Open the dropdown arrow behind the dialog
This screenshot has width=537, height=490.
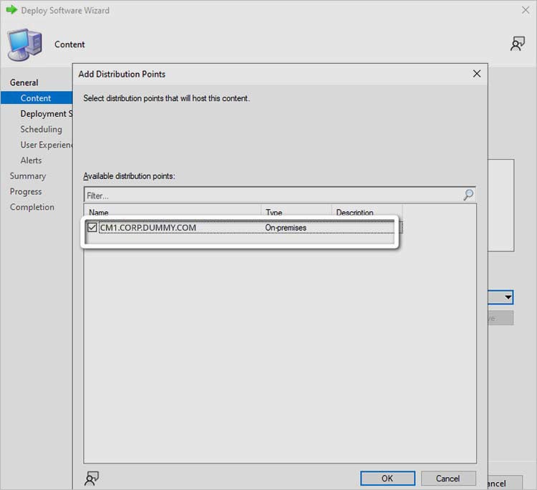point(508,297)
